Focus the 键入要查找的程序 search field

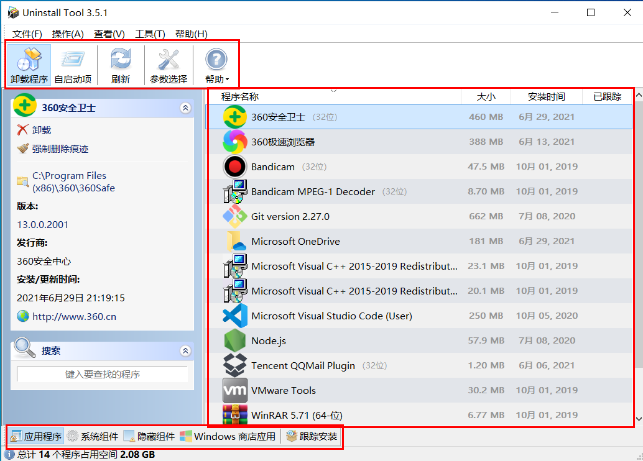click(102, 374)
